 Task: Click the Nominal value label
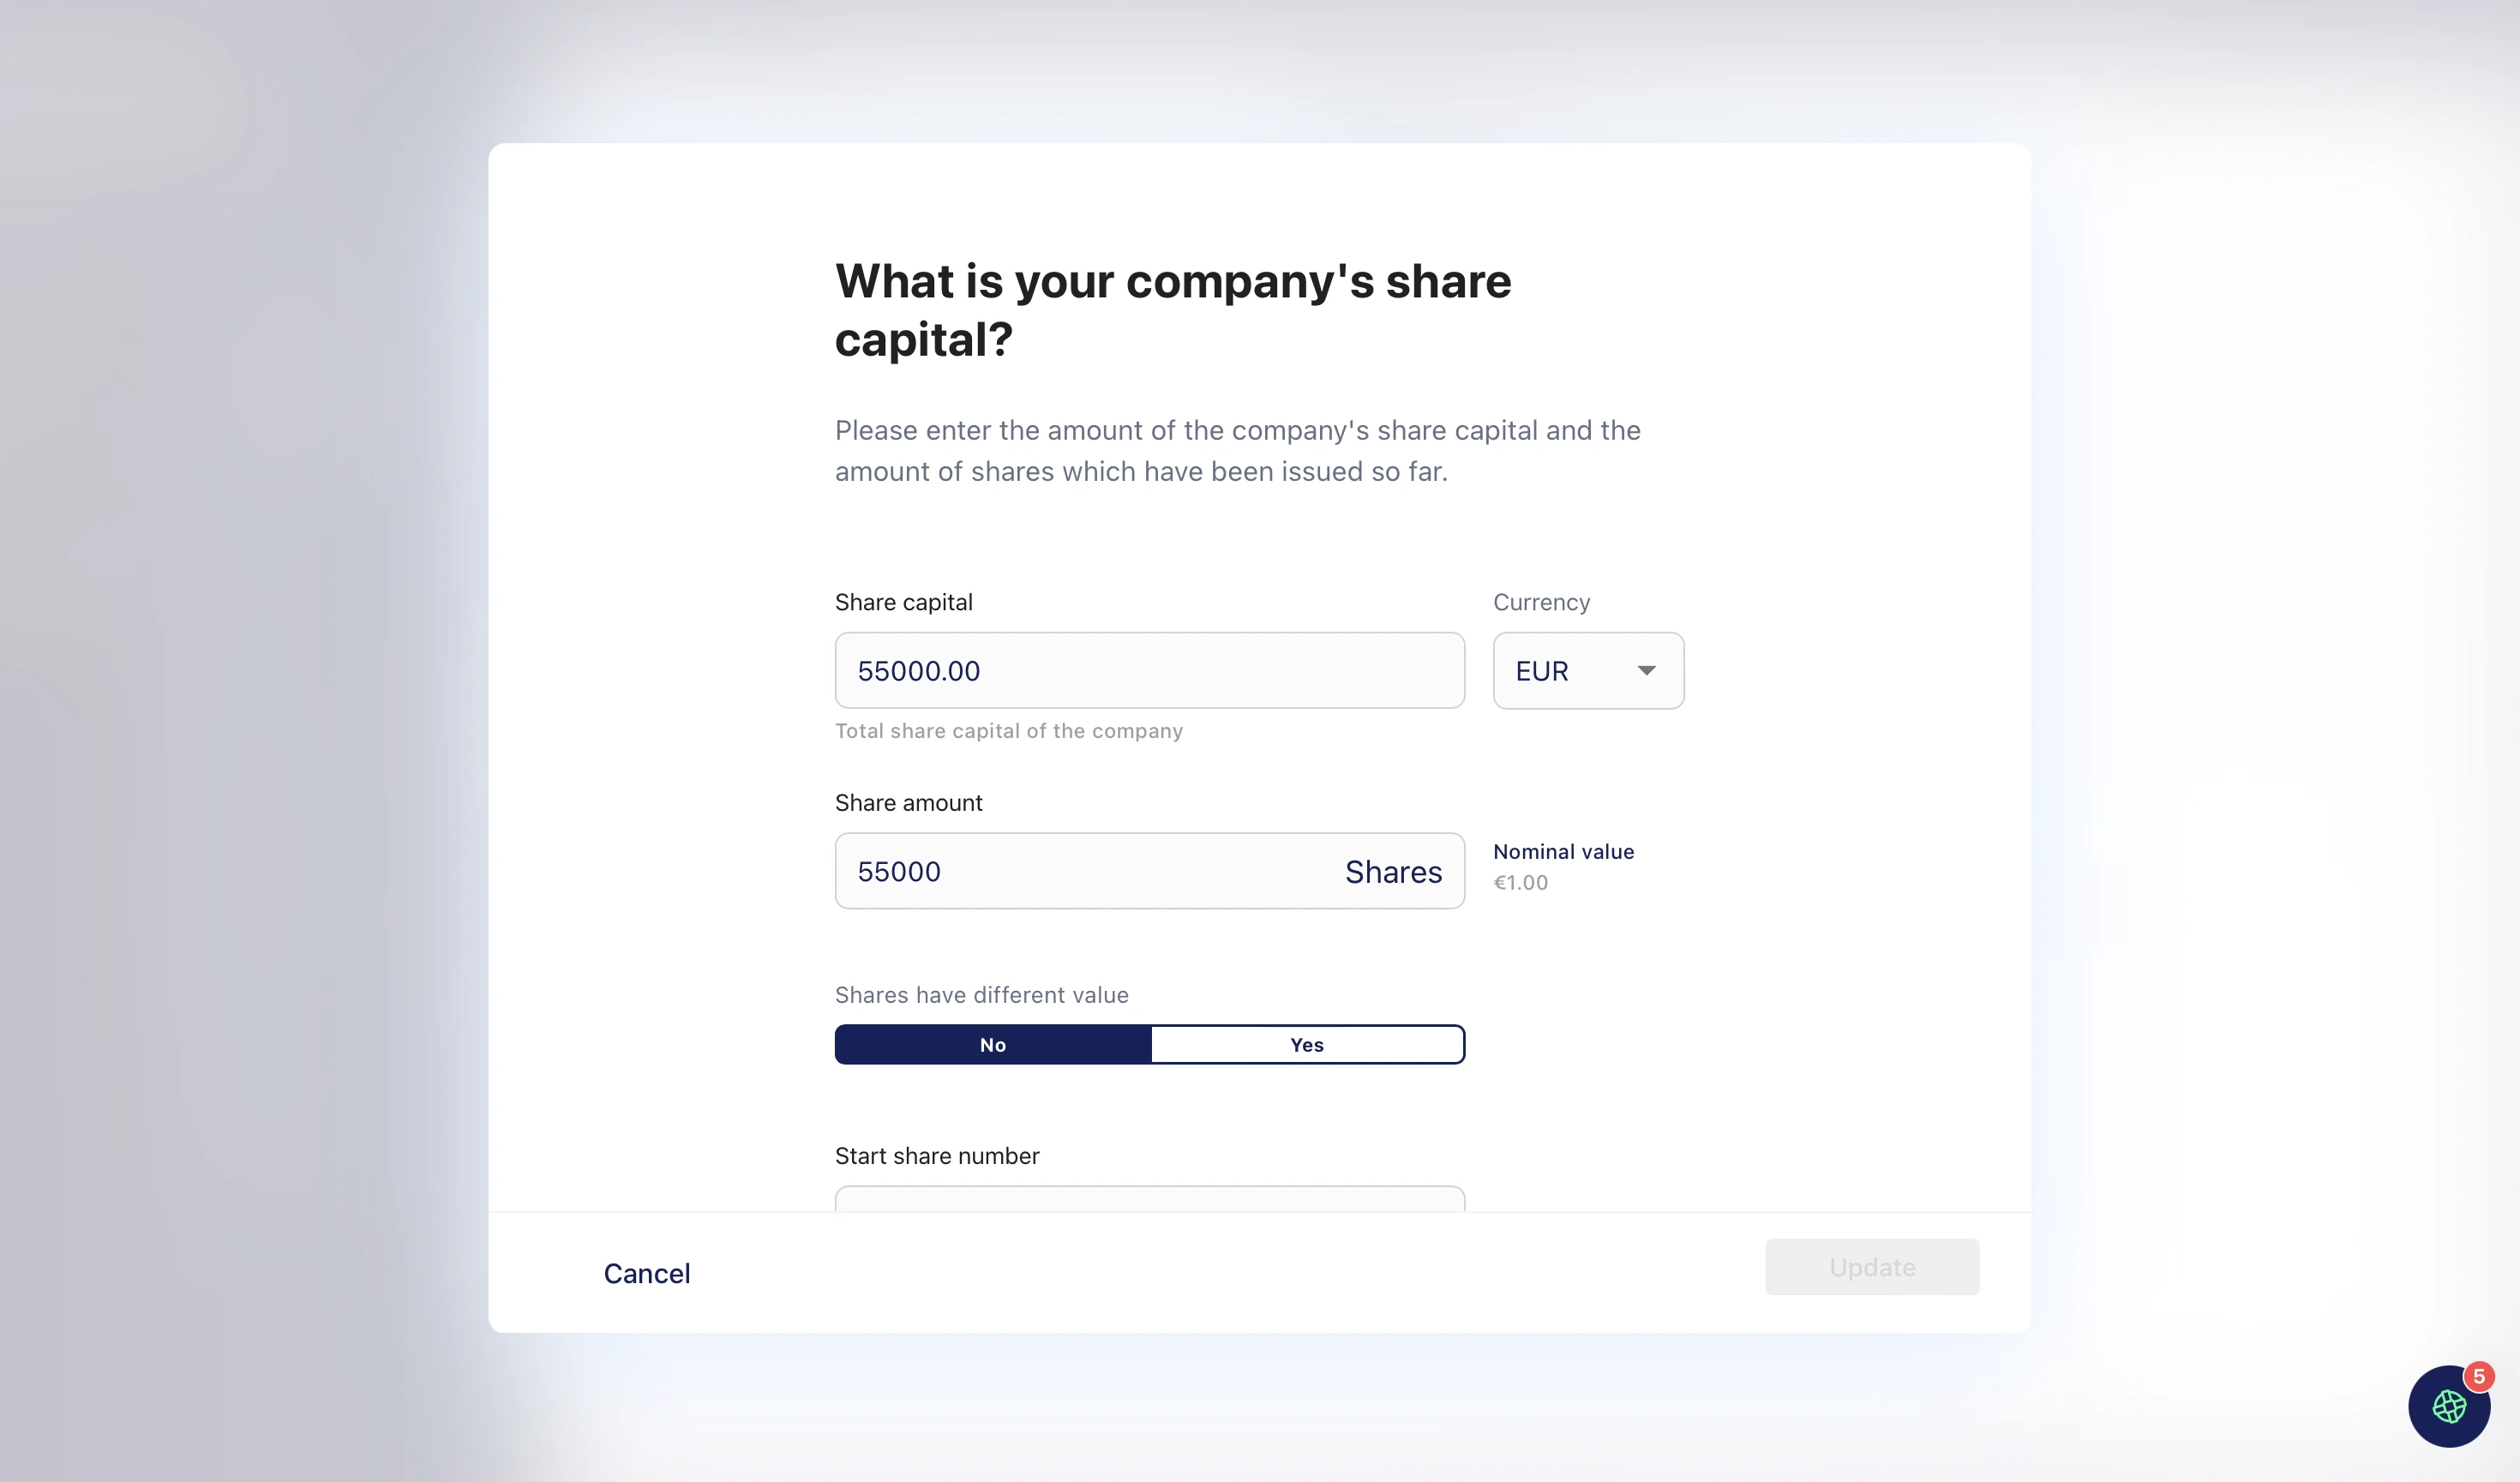(1563, 852)
